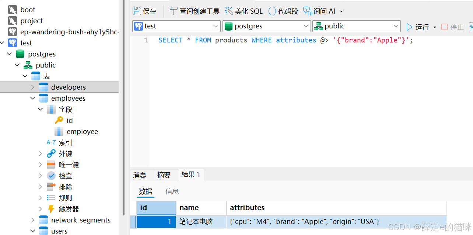The height and width of the screenshot is (235, 473).
Task: Open the Query Builder (查询创建工具) tool
Action: (x=195, y=11)
